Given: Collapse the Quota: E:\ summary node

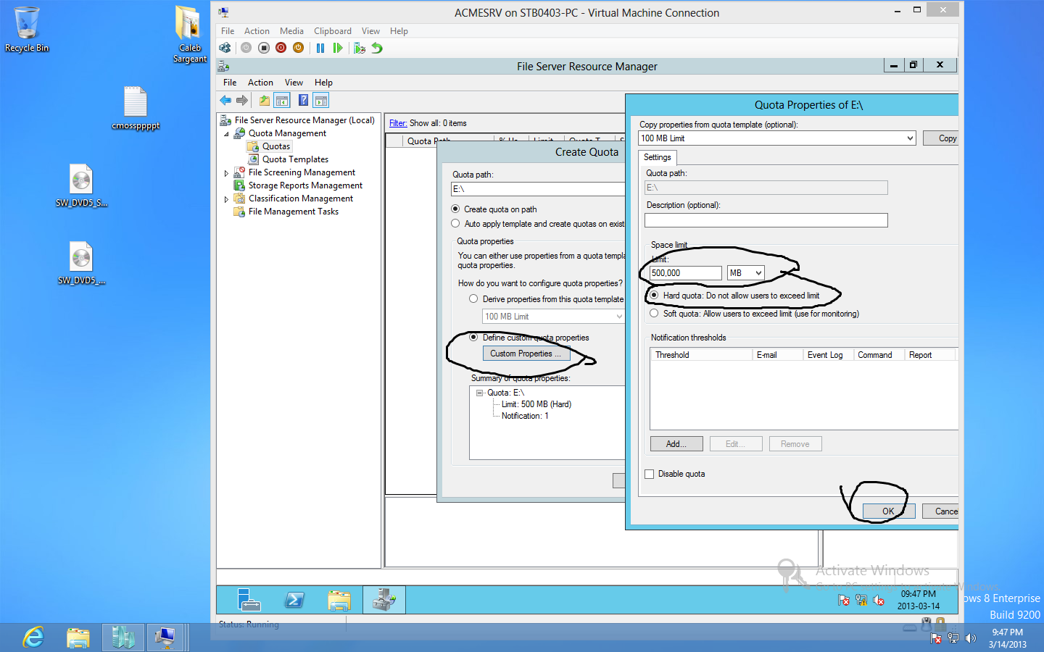Looking at the screenshot, I should point(479,393).
